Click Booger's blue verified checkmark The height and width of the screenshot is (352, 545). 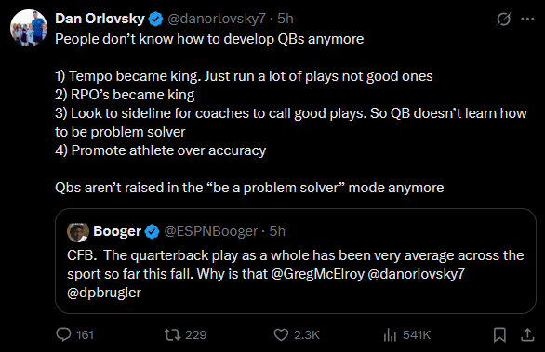point(152,231)
